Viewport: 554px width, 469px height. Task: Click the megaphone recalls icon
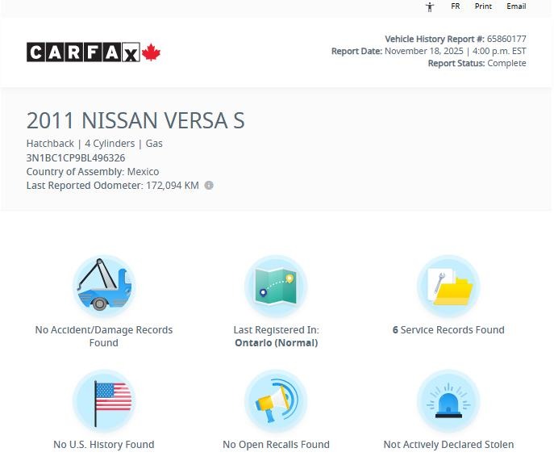point(276,401)
